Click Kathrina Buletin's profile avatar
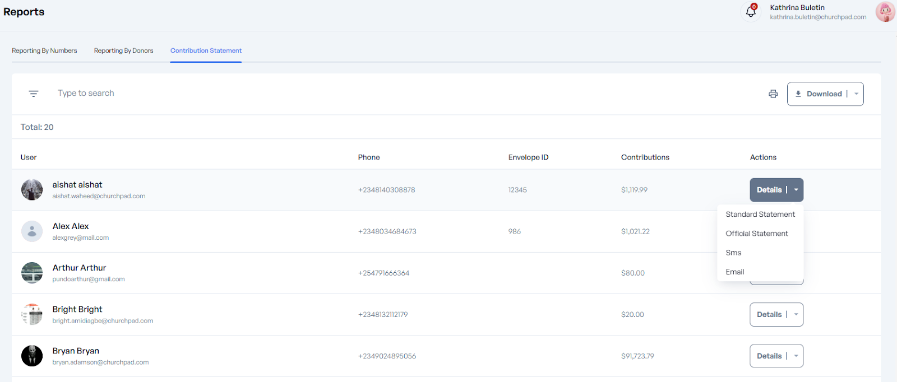Screen dimensions: 897x382 tap(885, 12)
